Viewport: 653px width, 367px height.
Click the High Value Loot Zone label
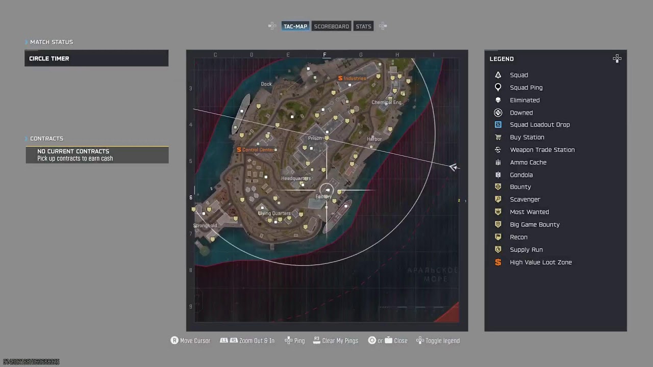point(541,262)
